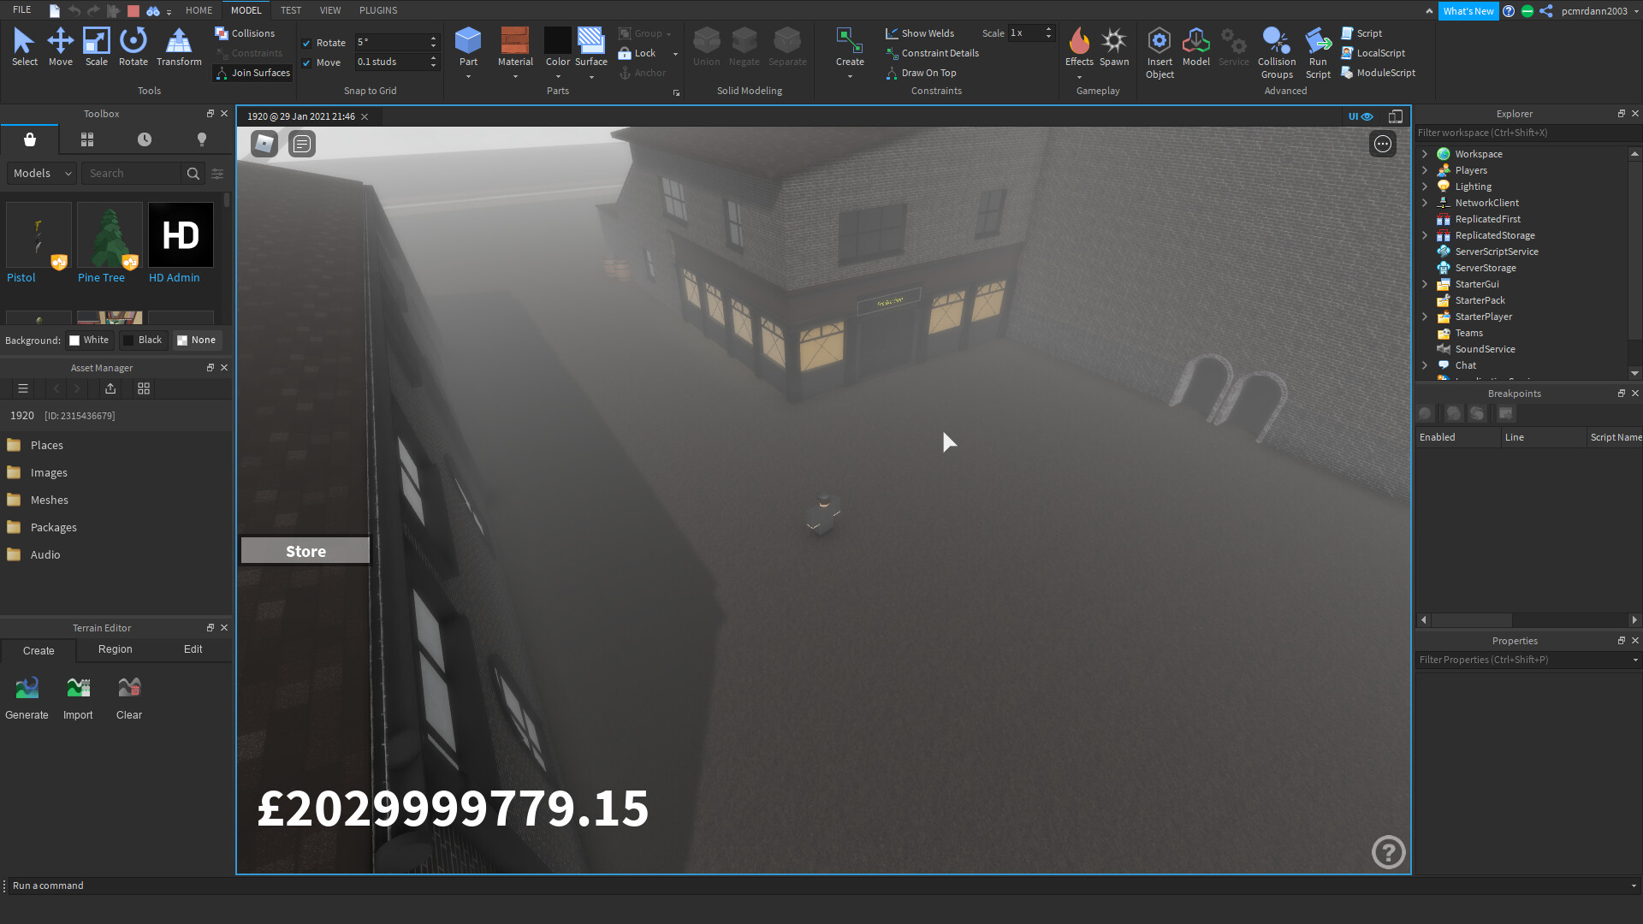Toggle the Rotate snap checkbox

pyautogui.click(x=306, y=43)
